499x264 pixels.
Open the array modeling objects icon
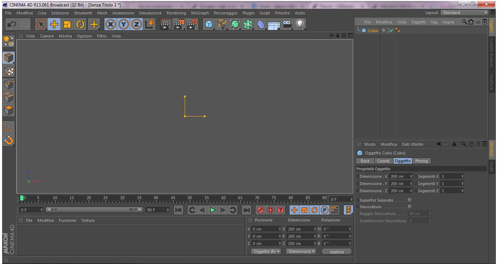(x=248, y=24)
